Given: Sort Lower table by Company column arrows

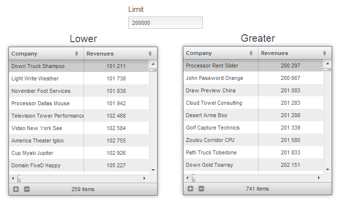Looking at the screenshot, I should (77, 54).
